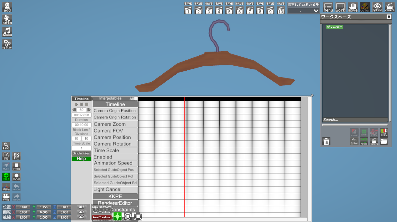Click the workspace Search field

[x=355, y=120]
